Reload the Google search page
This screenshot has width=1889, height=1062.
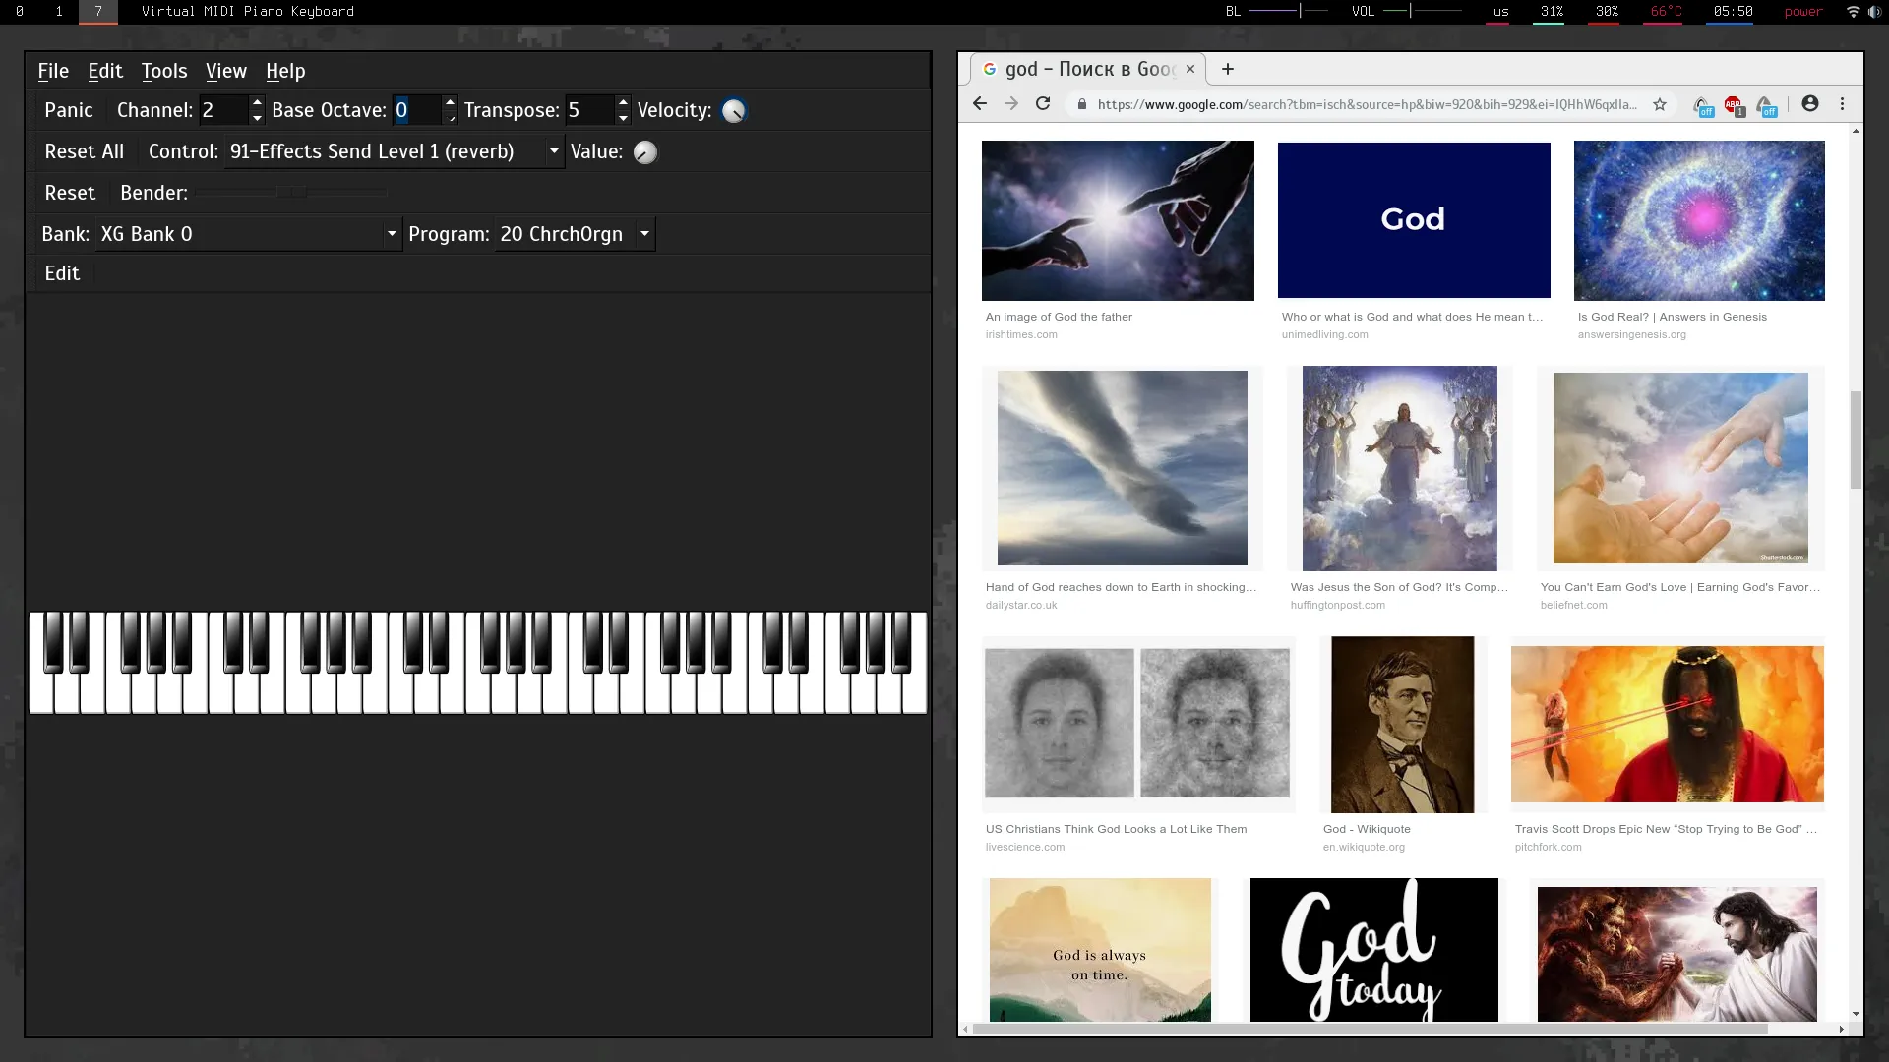[1043, 104]
